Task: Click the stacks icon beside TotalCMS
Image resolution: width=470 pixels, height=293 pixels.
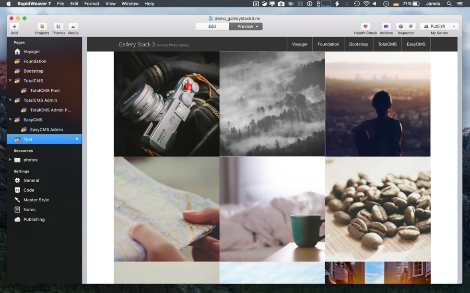Action: click(17, 81)
